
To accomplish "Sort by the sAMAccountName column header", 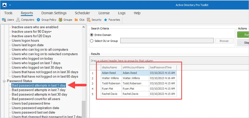I will (x=135, y=67).
